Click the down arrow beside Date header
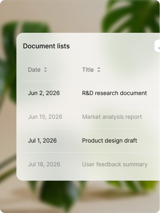Viewport: 160px width, 213px height. tap(46, 71)
